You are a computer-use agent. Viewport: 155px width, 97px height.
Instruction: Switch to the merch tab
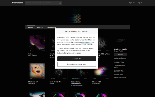[x=40, y=27]
